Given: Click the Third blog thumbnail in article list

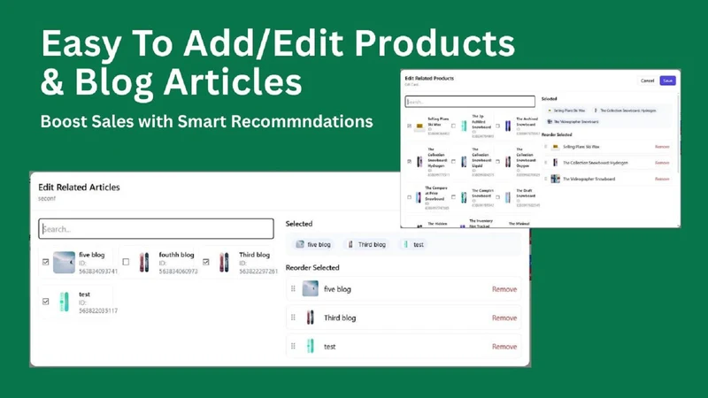Looking at the screenshot, I should (x=224, y=262).
